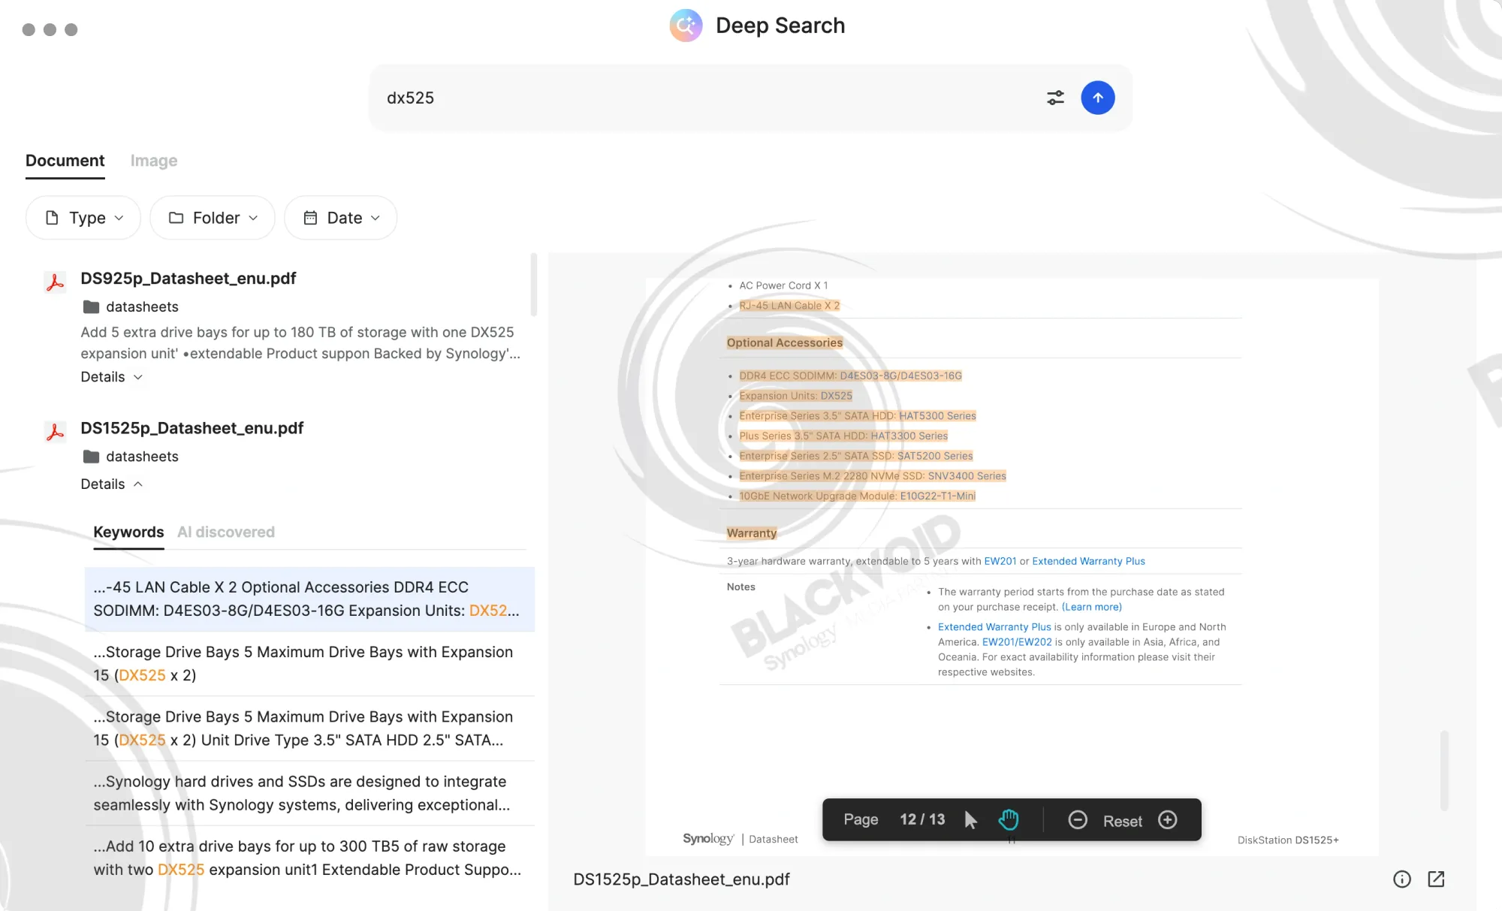Collapse Details for DS1525p_Datasheet_enu.pdf

[x=112, y=484]
